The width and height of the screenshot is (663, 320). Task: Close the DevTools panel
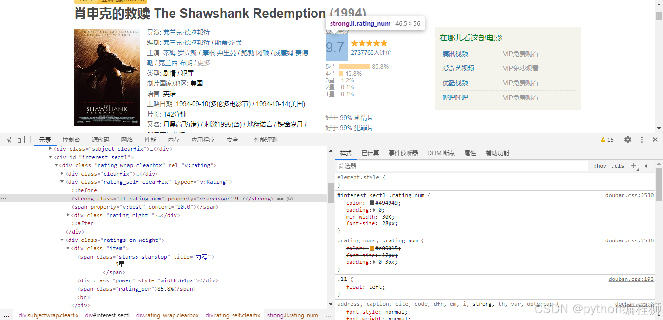pyautogui.click(x=655, y=140)
